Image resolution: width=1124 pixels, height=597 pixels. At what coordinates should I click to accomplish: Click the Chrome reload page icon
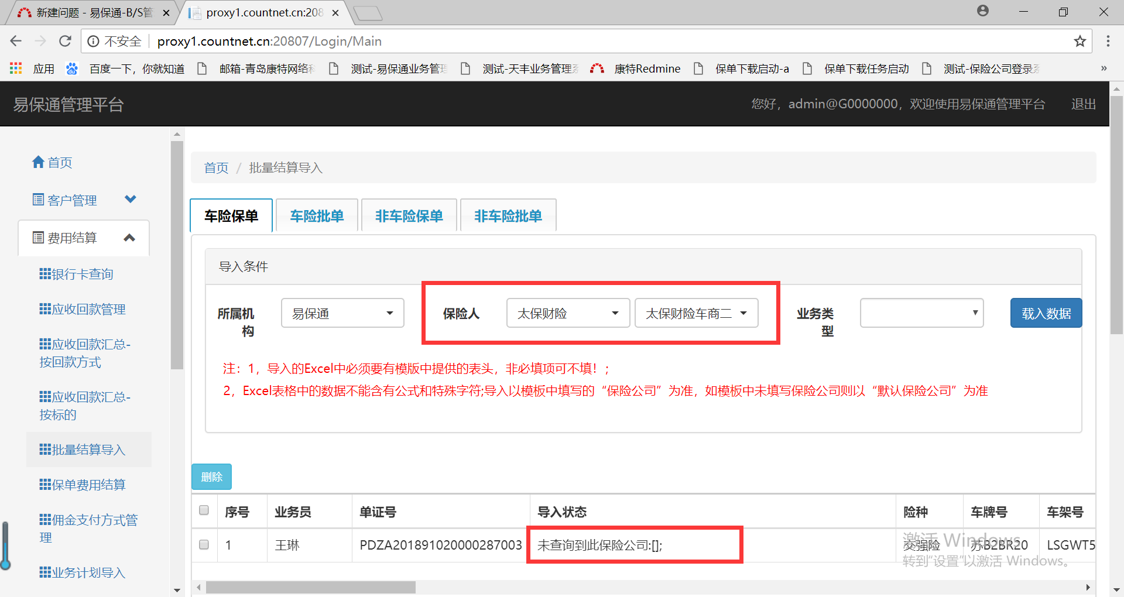(x=65, y=41)
